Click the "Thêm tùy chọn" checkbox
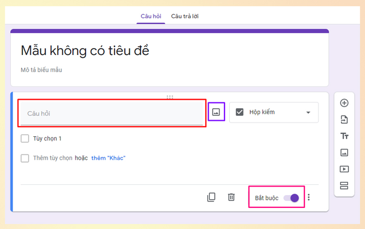 click(25, 158)
